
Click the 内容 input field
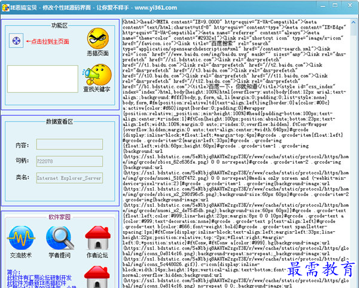tap(69, 145)
